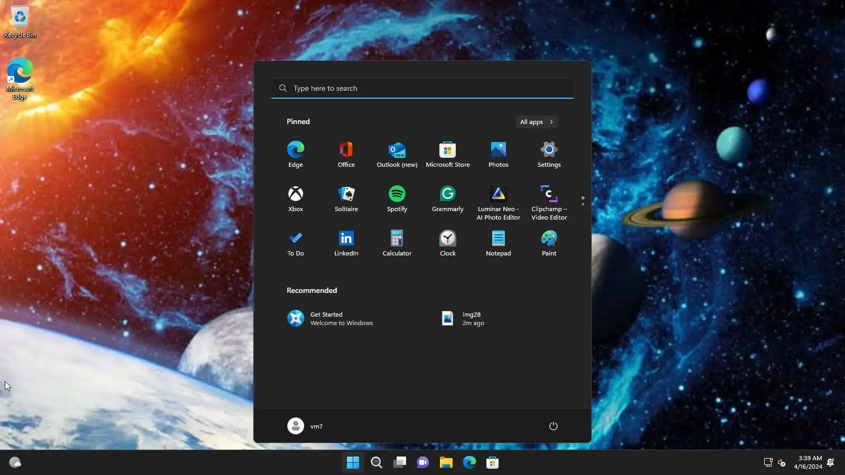Launch the Xbox app
845x475 pixels.
pyautogui.click(x=296, y=199)
